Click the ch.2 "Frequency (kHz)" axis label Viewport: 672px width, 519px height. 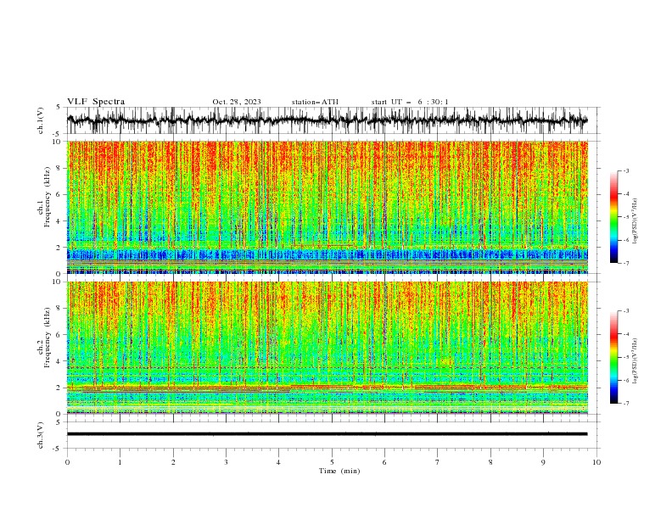(x=48, y=337)
